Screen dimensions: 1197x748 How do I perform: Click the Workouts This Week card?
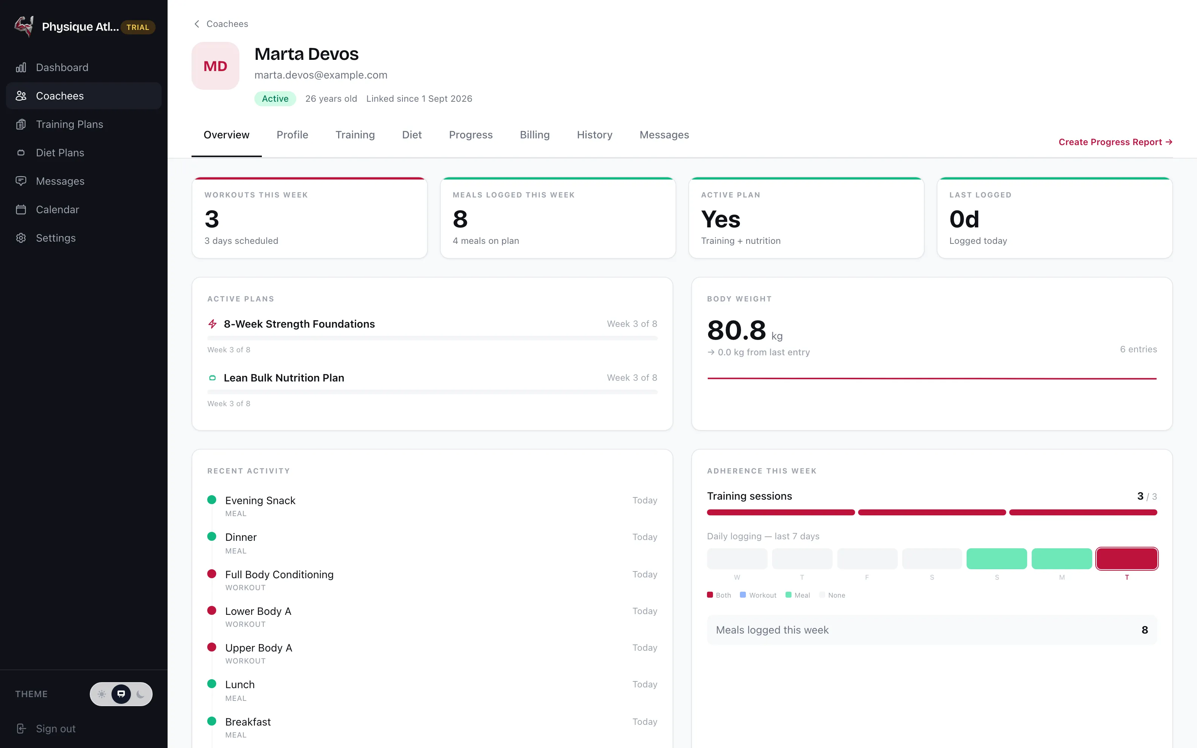click(x=310, y=218)
